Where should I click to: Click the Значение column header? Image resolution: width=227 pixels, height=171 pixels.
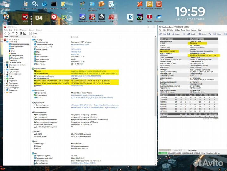(x=74, y=37)
